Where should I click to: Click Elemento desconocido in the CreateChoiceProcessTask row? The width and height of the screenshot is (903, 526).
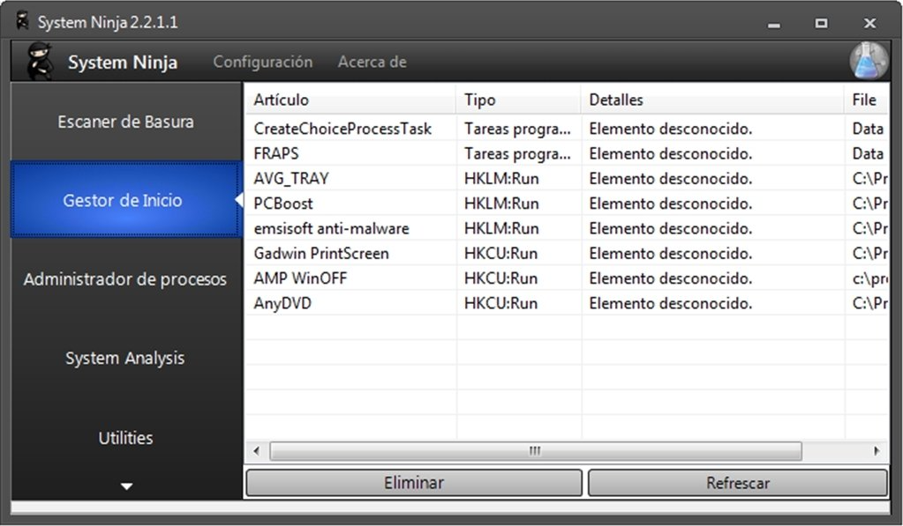(x=670, y=129)
